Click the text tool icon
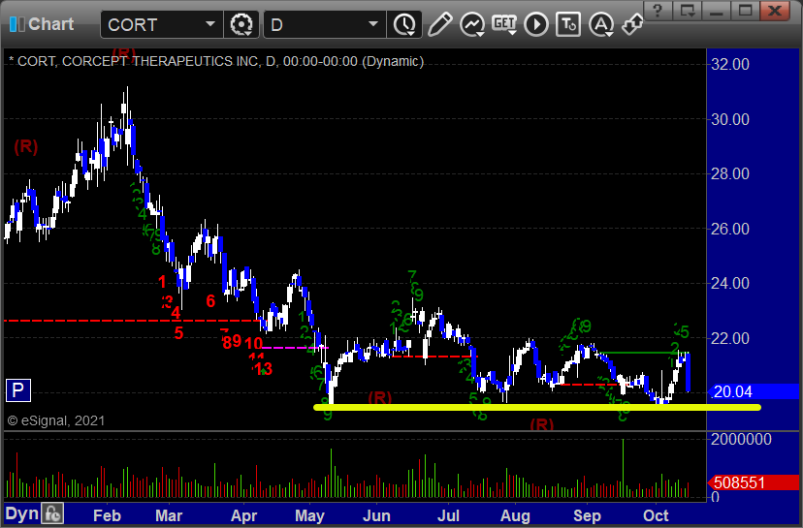Screen dimensions: 803x528 (568, 24)
